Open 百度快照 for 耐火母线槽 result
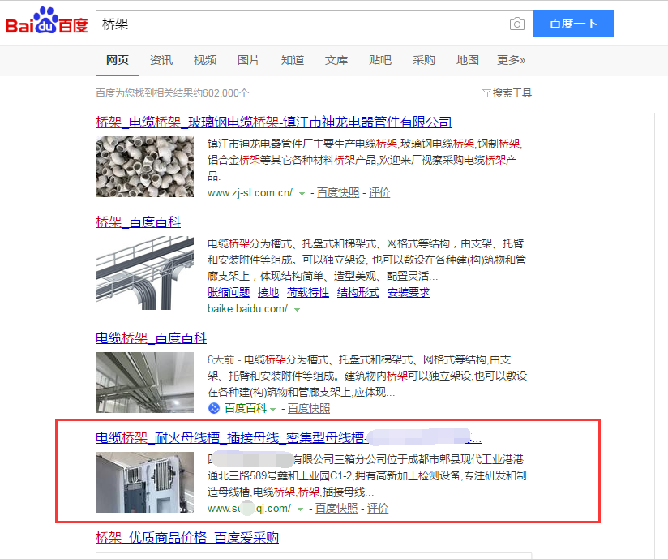The height and width of the screenshot is (559, 668). click(x=336, y=508)
